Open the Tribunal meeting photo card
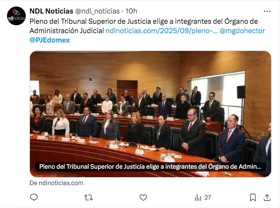Image resolution: width=280 pixels, height=208 pixels. click(x=151, y=114)
